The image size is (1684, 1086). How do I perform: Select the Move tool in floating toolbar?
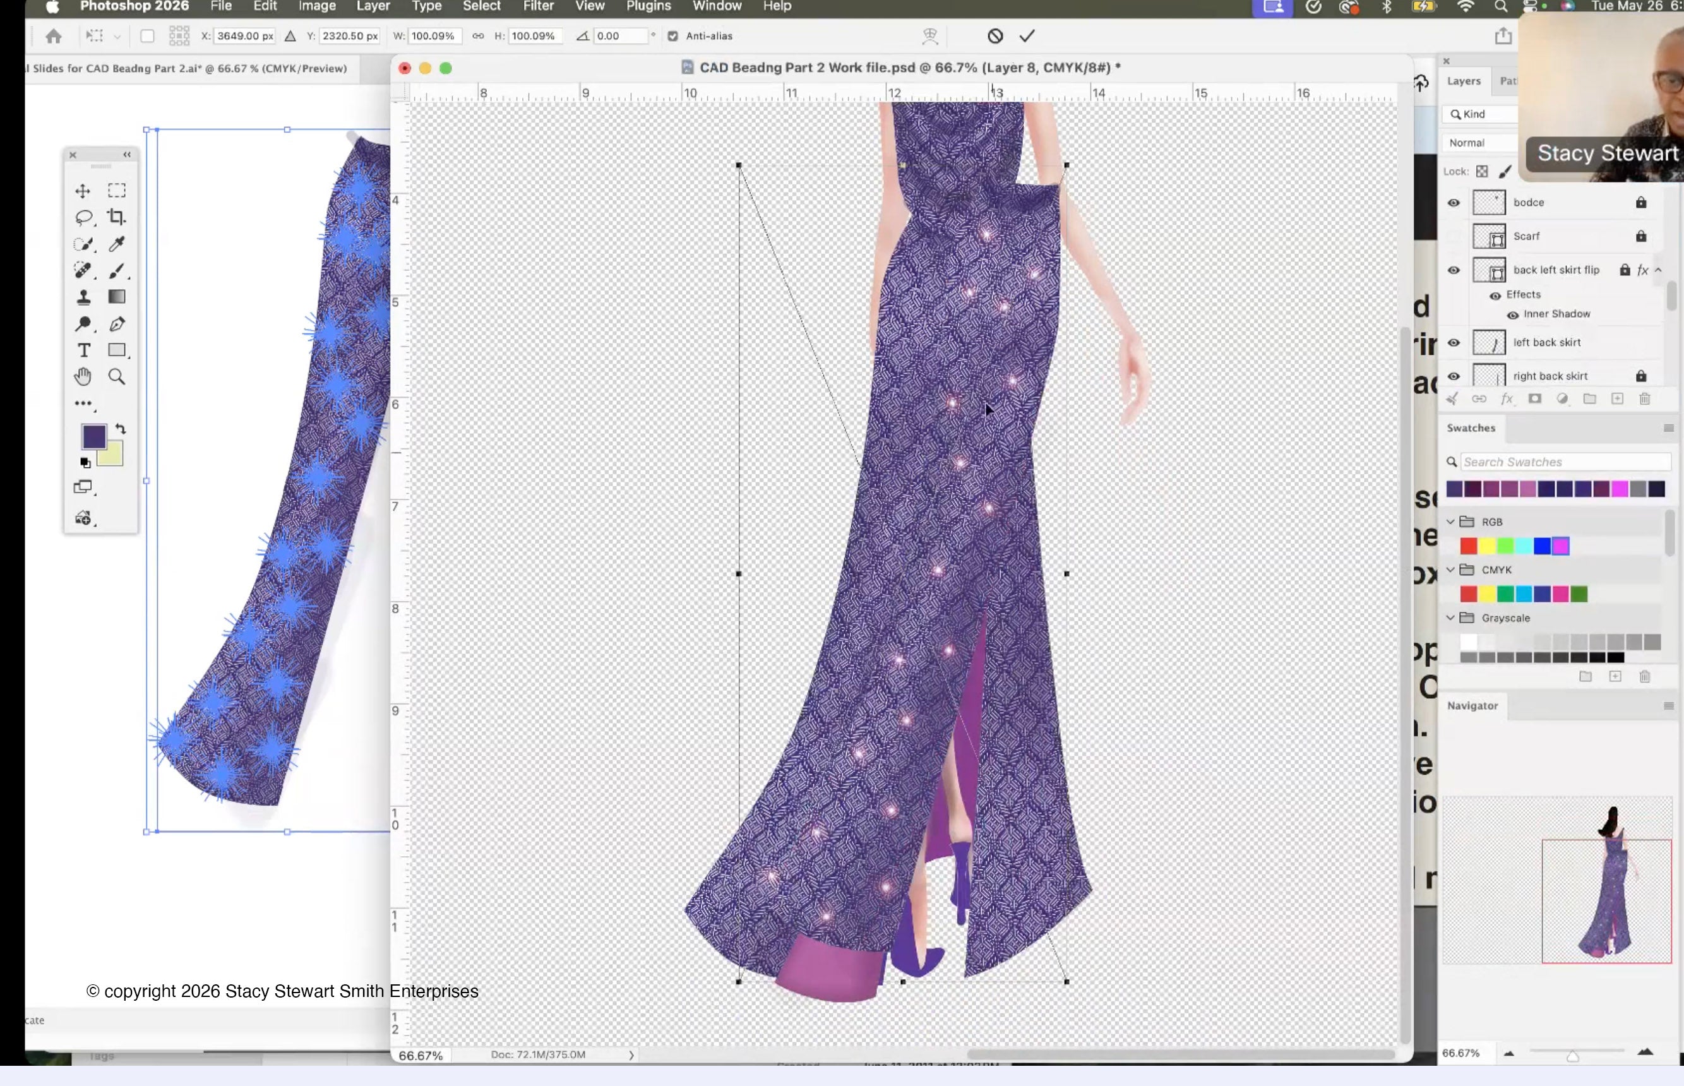(x=83, y=191)
